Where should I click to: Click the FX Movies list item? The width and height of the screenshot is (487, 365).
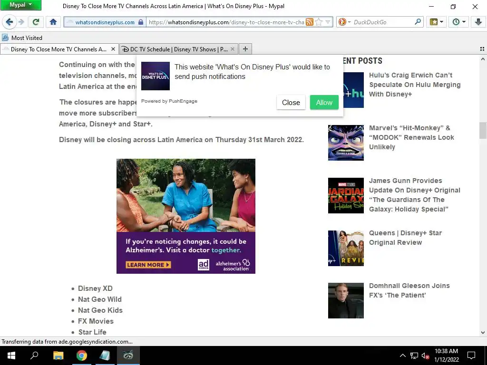[x=96, y=321]
